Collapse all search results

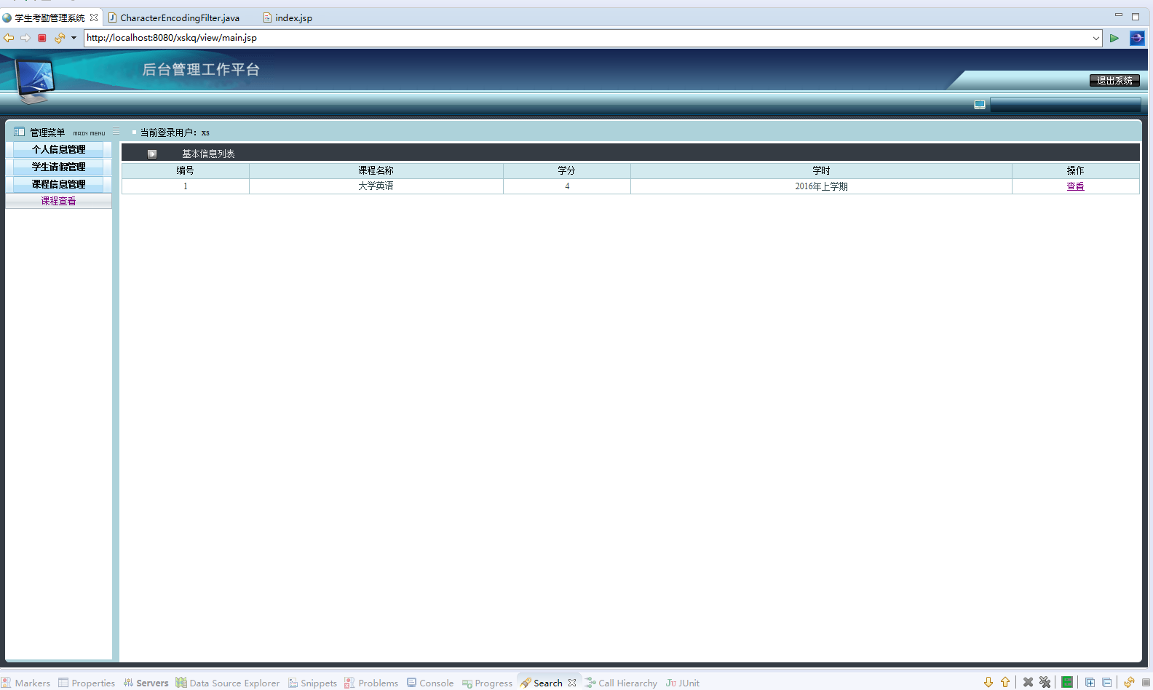tap(1106, 682)
